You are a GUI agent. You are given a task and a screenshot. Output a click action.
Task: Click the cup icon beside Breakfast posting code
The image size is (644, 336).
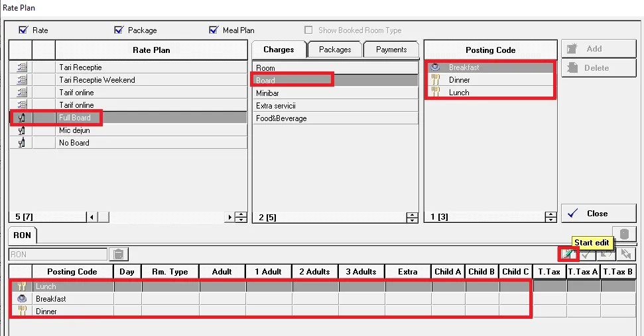[435, 67]
